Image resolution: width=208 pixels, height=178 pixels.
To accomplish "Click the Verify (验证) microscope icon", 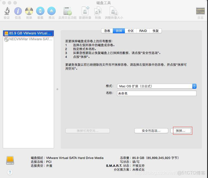I will [7, 11].
